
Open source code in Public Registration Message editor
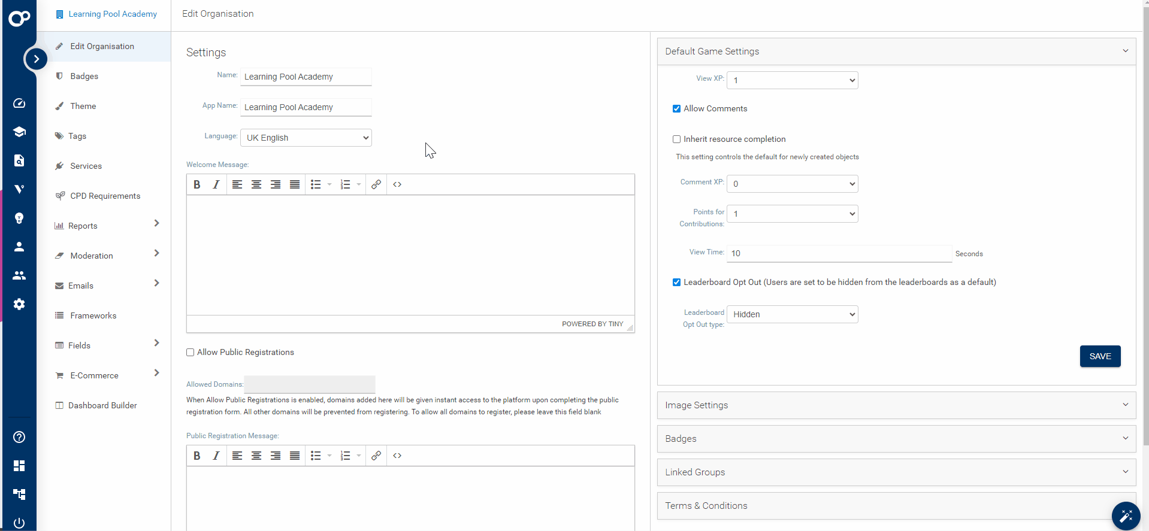tap(397, 456)
